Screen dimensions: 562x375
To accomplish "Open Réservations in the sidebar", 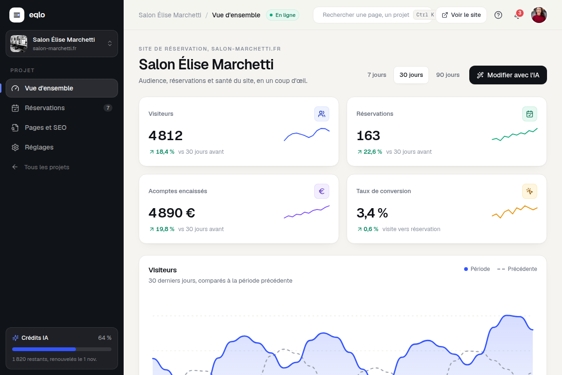I will tap(62, 108).
